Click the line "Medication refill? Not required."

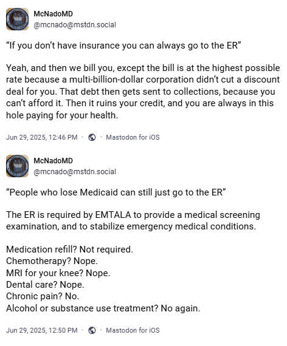(x=70, y=249)
